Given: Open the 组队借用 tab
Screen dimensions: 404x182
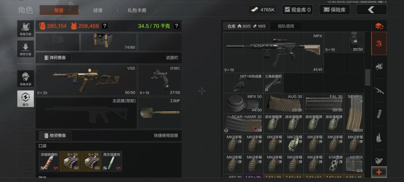Looking at the screenshot, I should pyautogui.click(x=286, y=26).
